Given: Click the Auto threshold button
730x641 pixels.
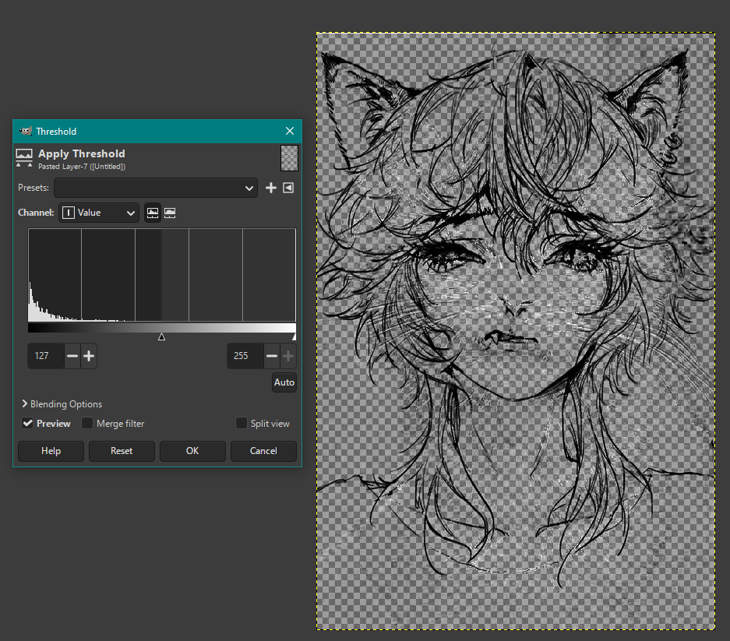Looking at the screenshot, I should (284, 382).
